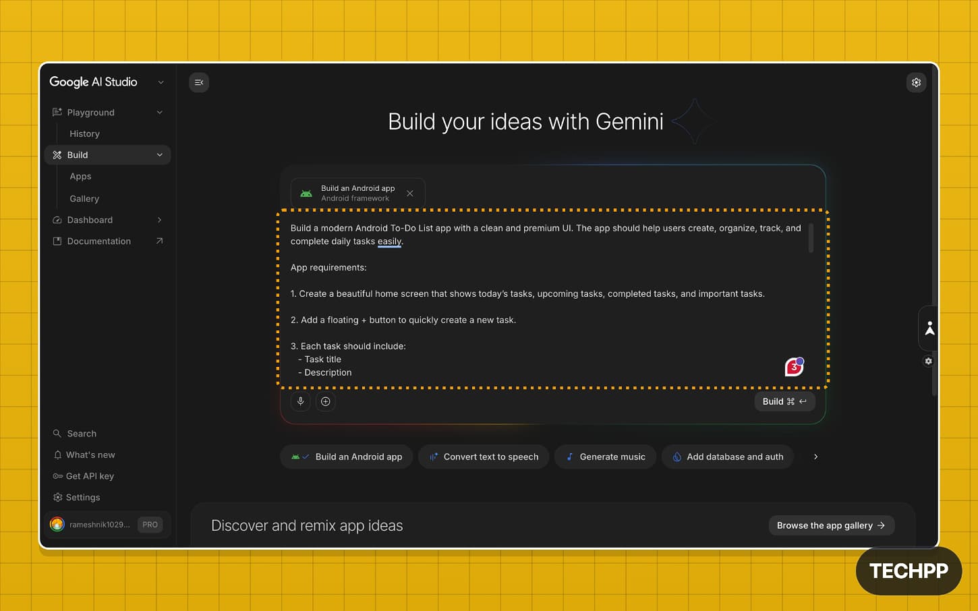
Task: Click the prompt box scrollbar
Action: pyautogui.click(x=811, y=238)
